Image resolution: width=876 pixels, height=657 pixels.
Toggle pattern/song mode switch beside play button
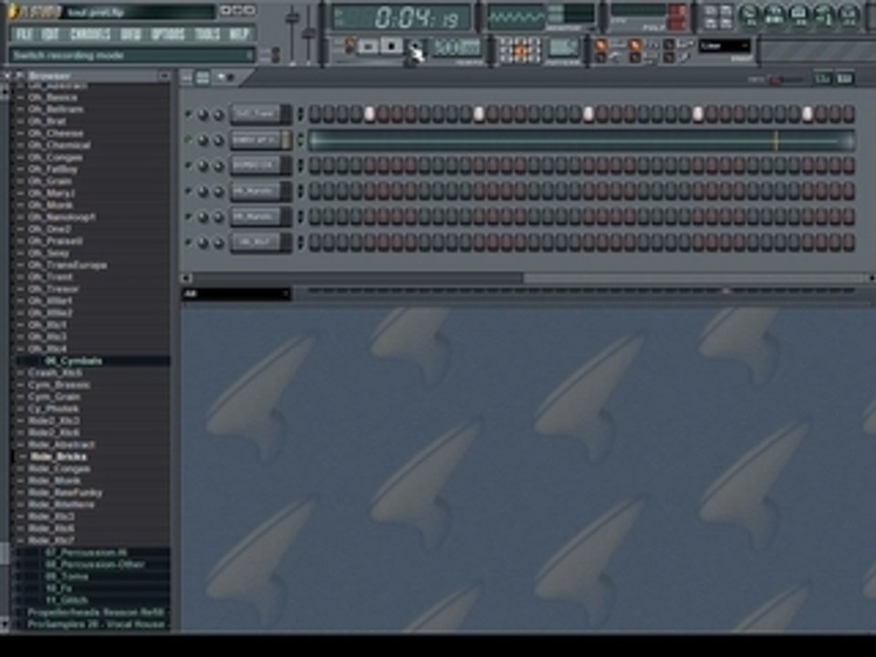point(349,46)
